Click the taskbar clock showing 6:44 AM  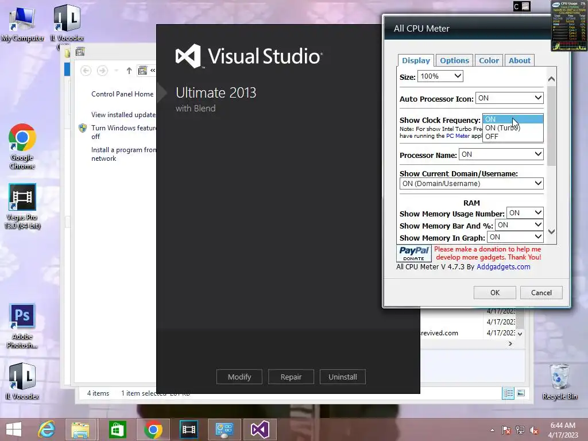coord(563,430)
